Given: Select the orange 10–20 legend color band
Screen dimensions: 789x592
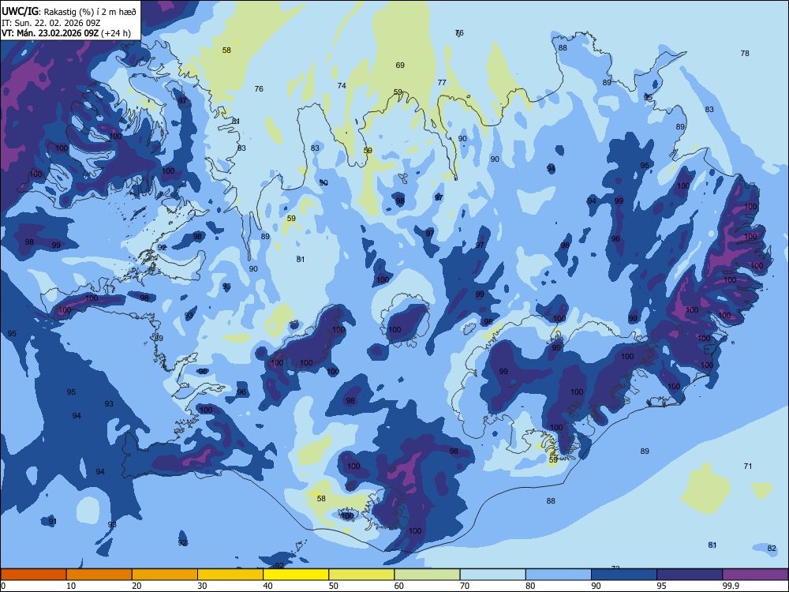Looking at the screenshot, I should [x=99, y=575].
